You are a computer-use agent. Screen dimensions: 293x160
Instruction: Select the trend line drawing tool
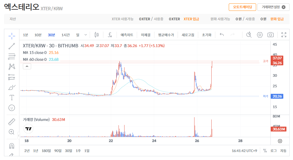pyautogui.click(x=12, y=46)
